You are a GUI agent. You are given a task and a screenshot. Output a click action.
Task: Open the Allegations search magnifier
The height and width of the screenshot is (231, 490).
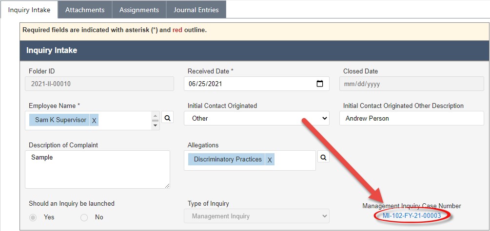coord(323,158)
